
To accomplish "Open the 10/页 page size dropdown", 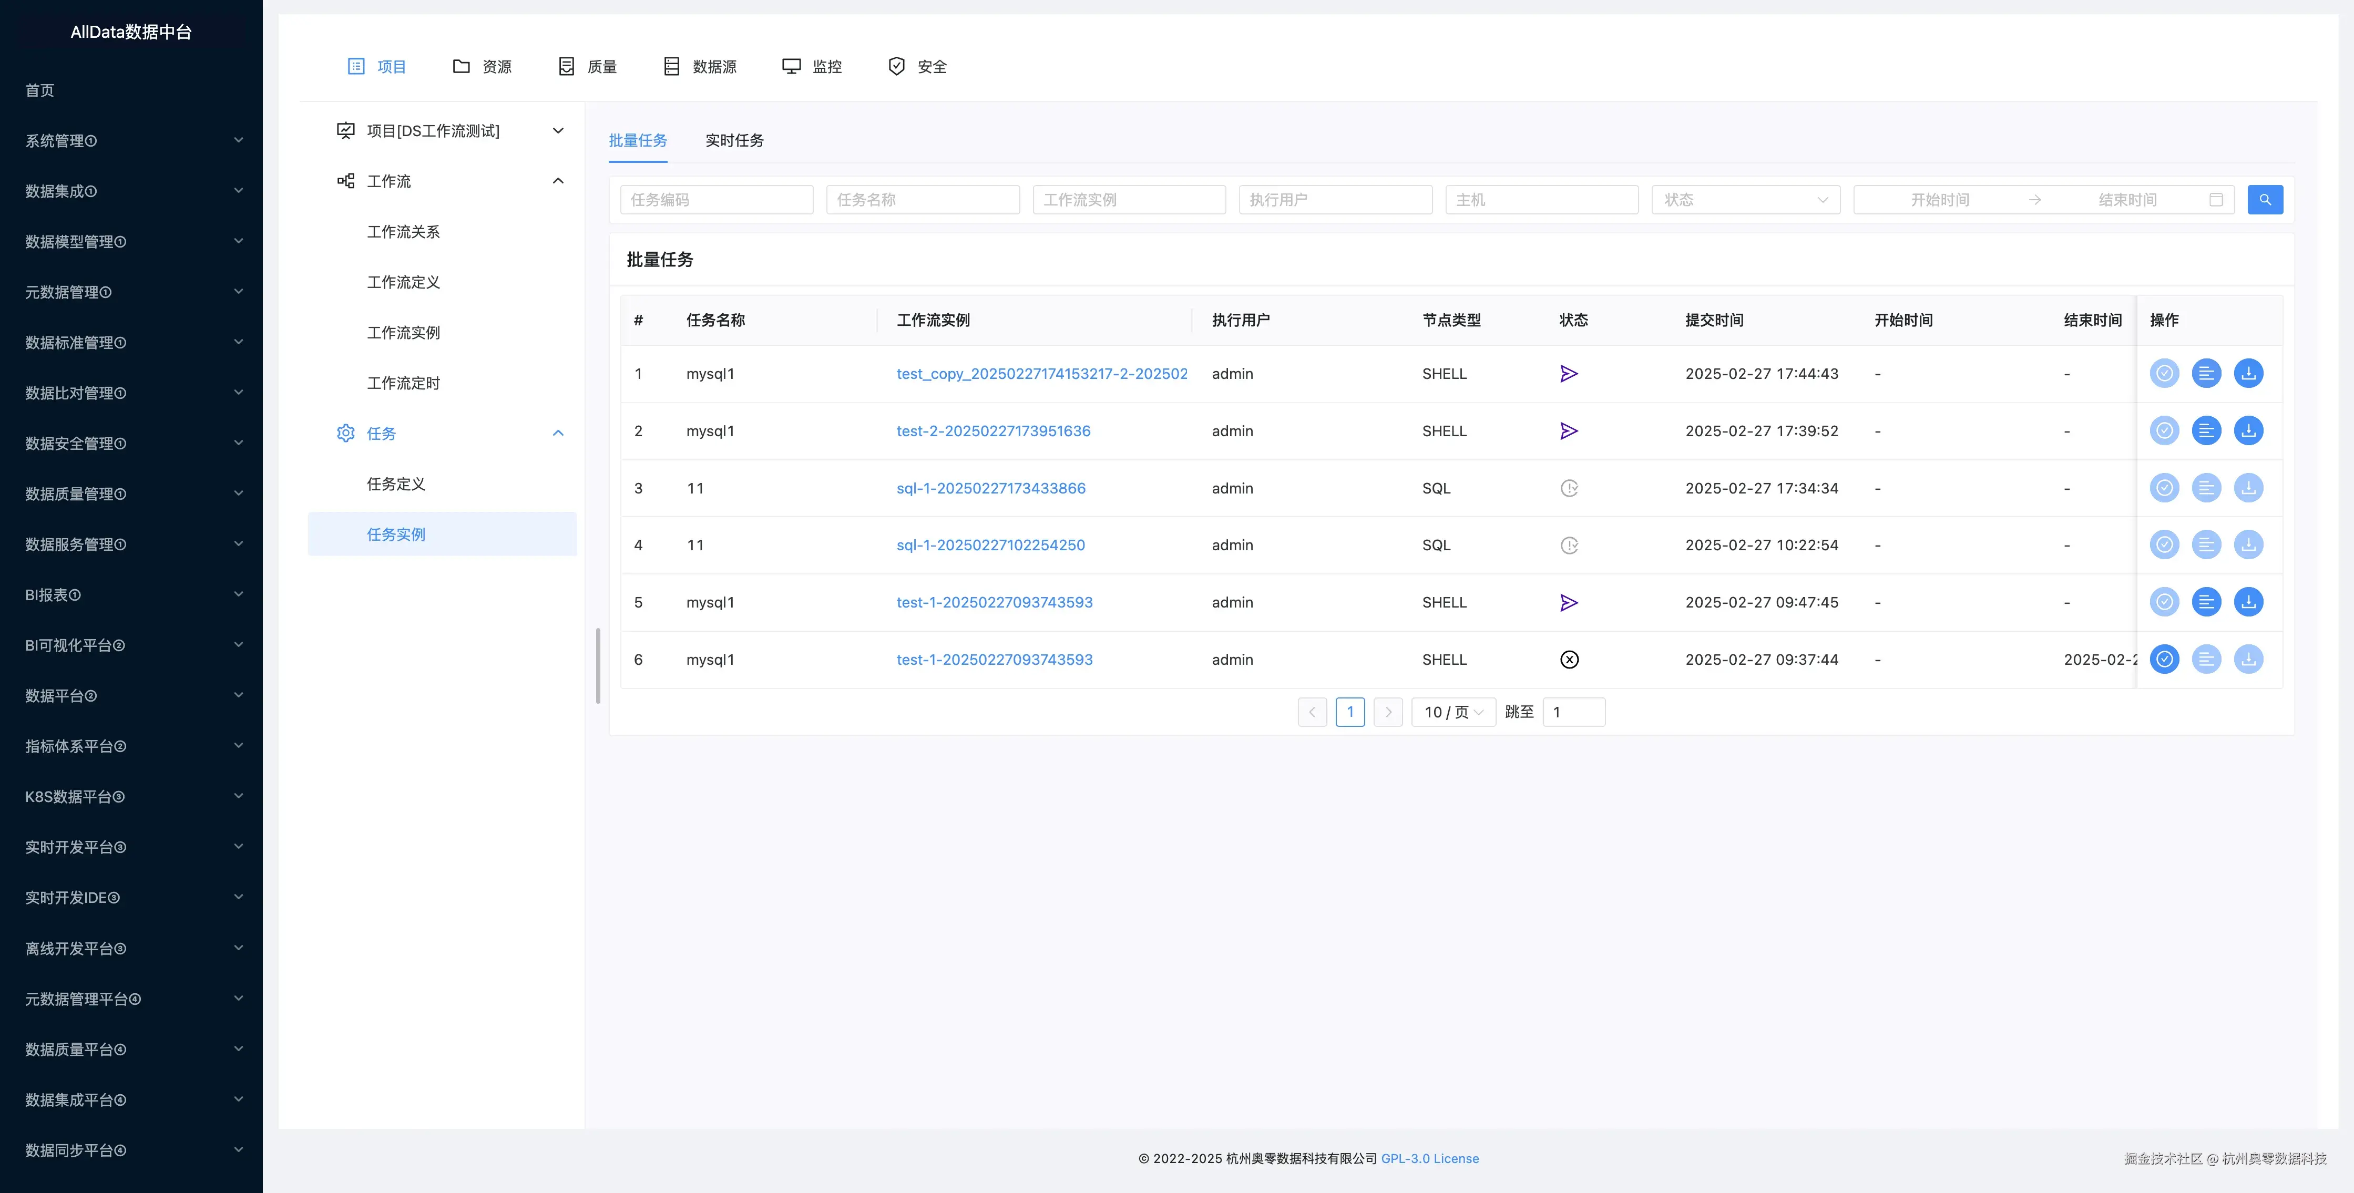I will coord(1452,712).
